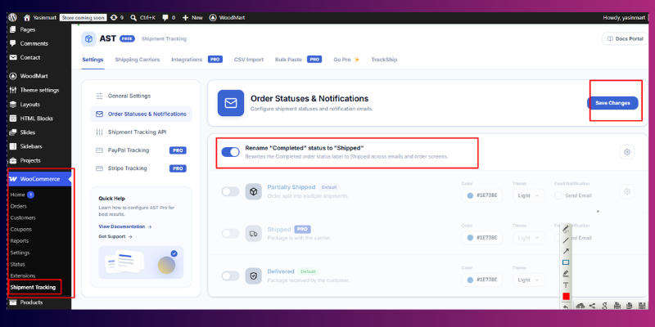
Task: Open Orders under WooCommerce
Action: click(x=18, y=206)
